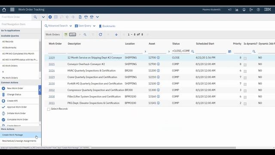Choose Create Work Package action
This screenshot has width=275, height=155.
click(x=21, y=135)
